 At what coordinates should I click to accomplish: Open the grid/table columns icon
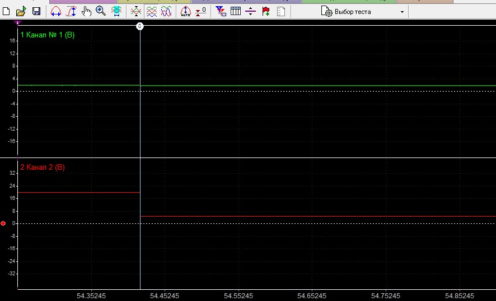point(236,12)
